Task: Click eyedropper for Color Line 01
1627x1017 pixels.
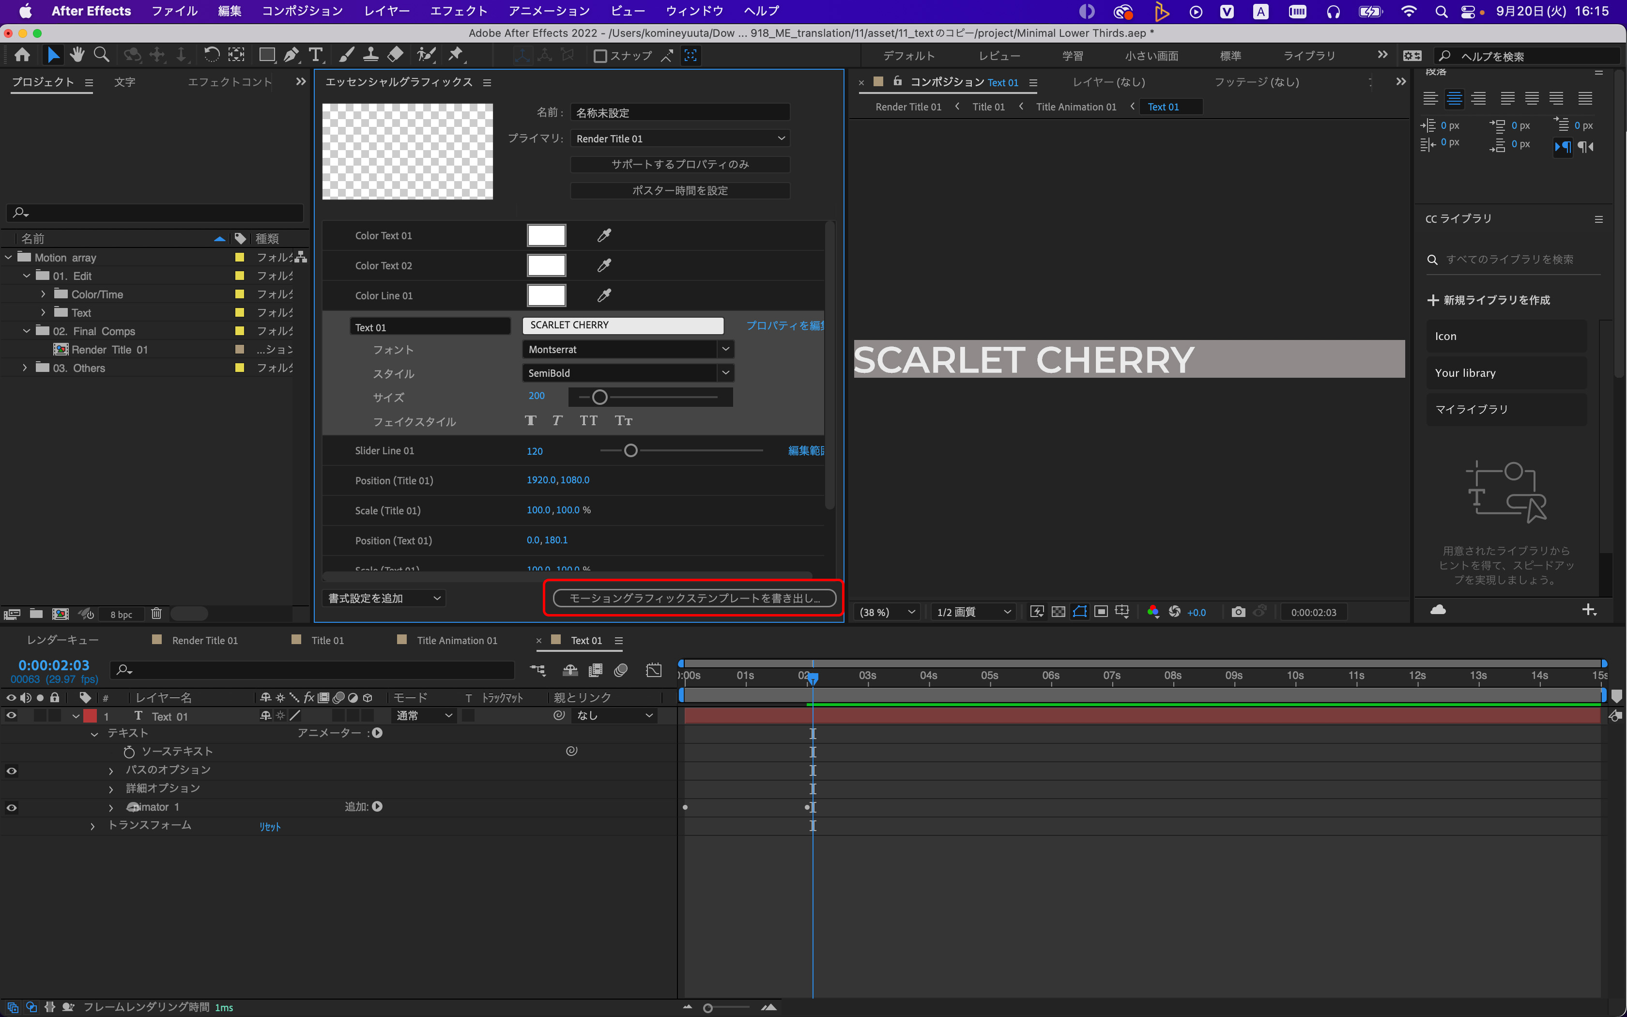Action: (604, 295)
